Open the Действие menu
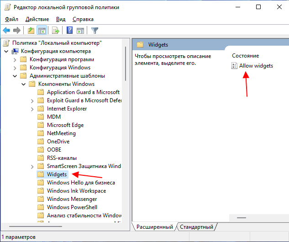This screenshot has height=242, width=289. [37, 19]
